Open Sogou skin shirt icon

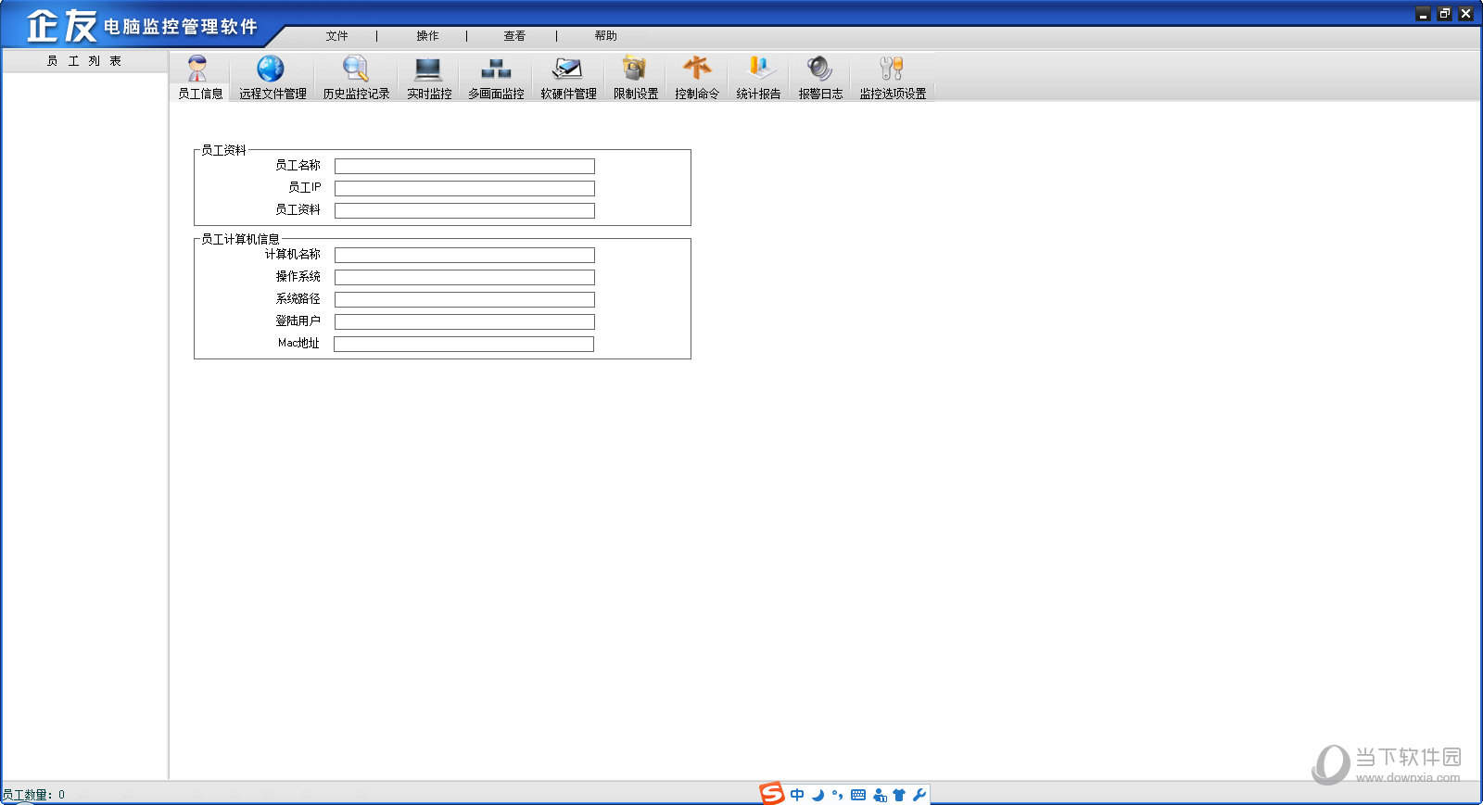pos(899,795)
